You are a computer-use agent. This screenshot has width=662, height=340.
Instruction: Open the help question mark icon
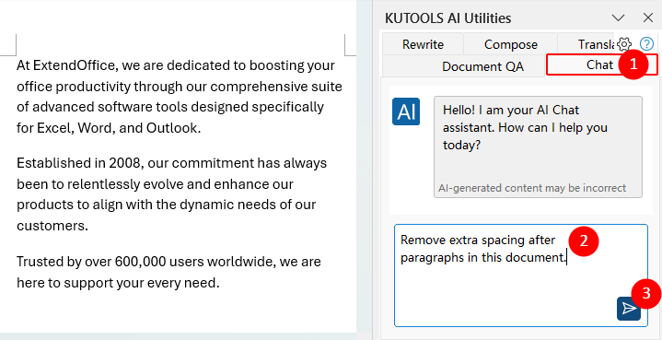(x=646, y=44)
